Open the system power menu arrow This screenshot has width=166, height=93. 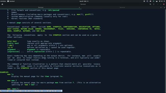coord(164,1)
